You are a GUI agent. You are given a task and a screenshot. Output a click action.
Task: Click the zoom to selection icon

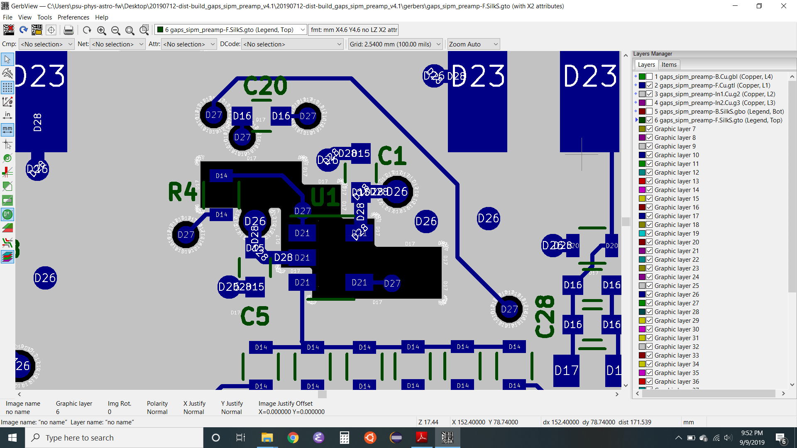(144, 30)
